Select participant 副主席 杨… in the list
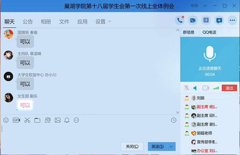This screenshot has height=155, width=240. pyautogui.click(x=210, y=107)
